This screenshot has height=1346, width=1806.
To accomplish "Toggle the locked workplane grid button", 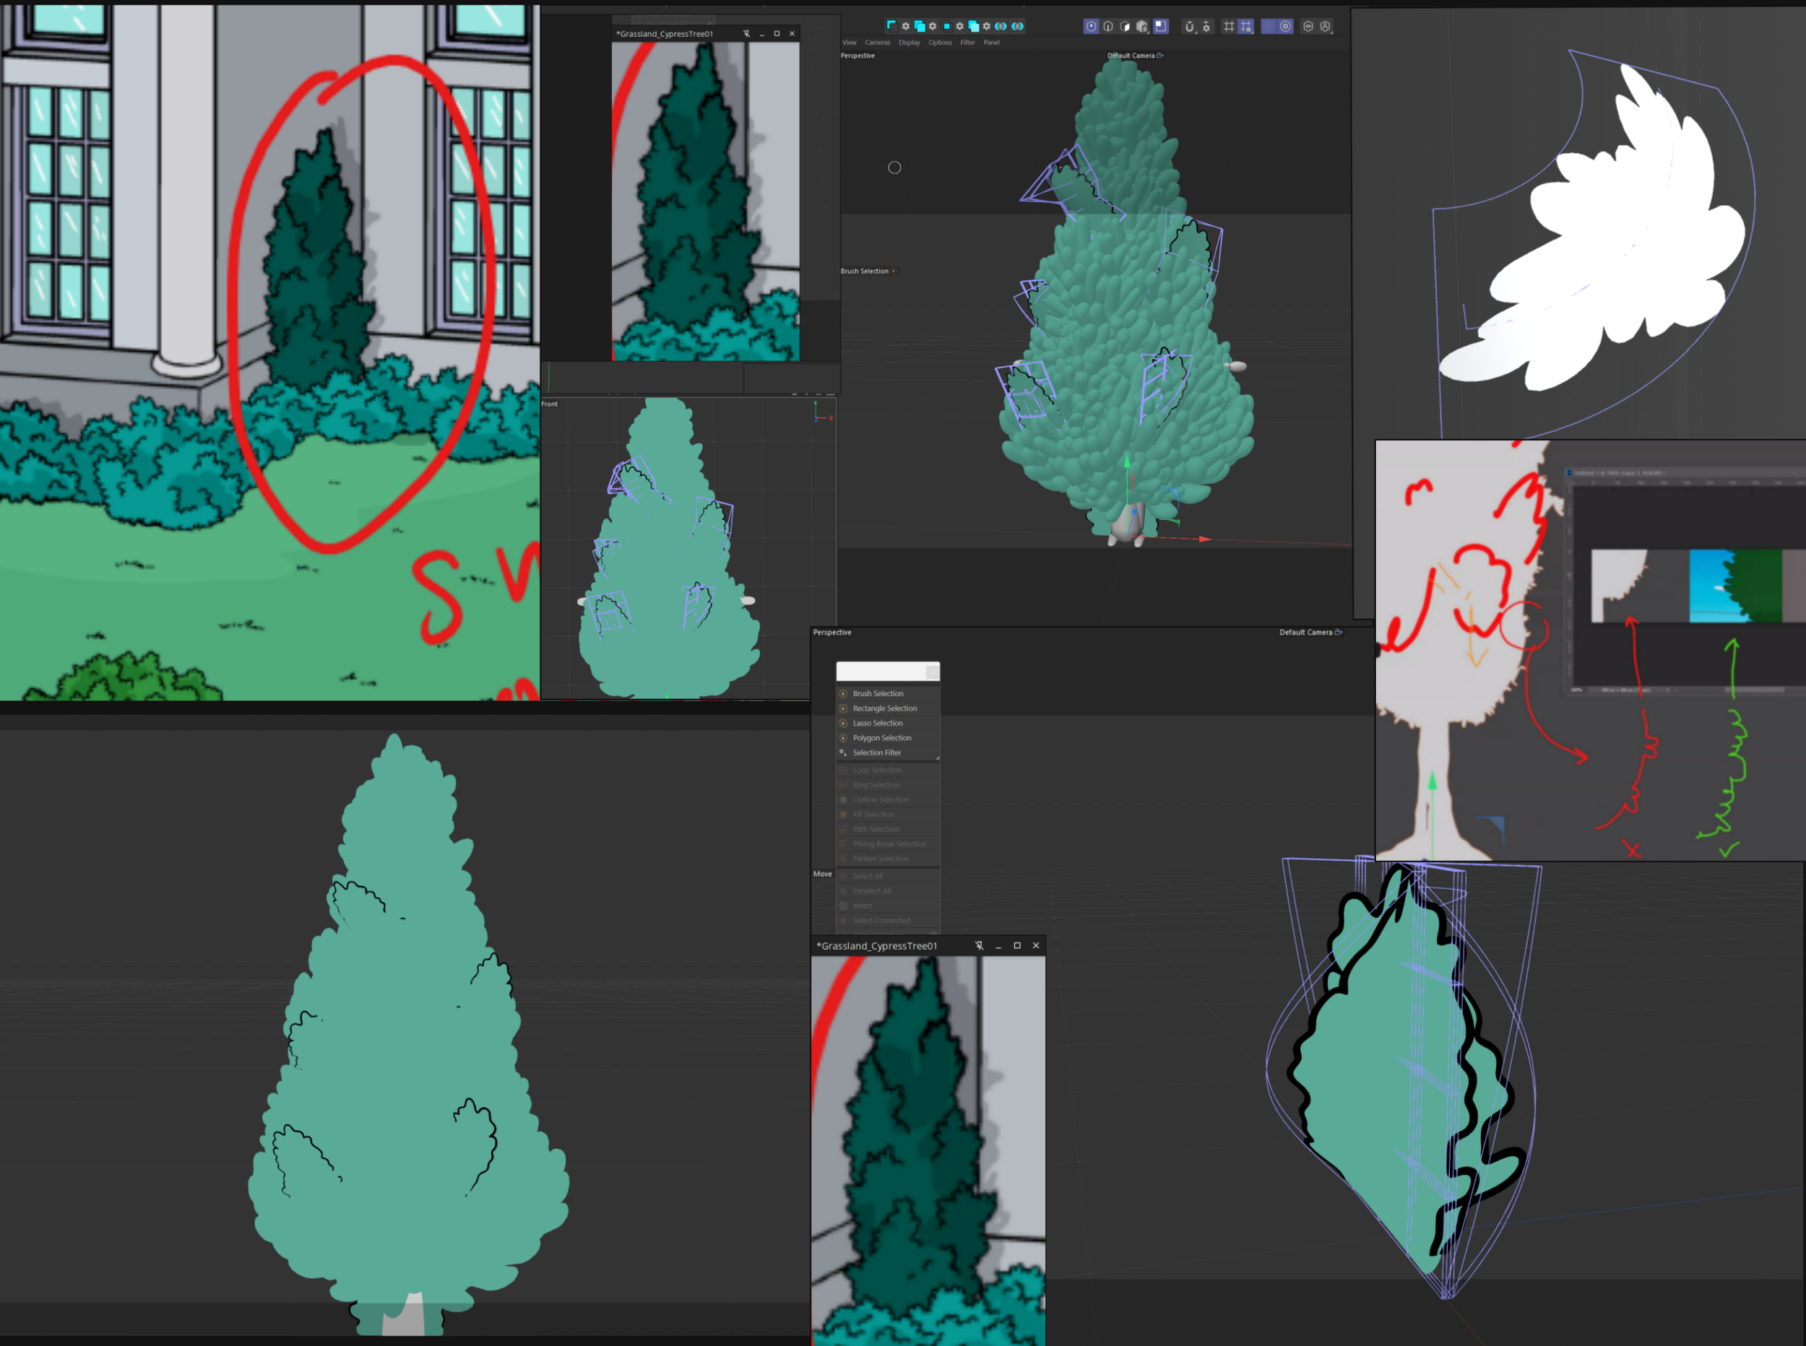I will point(1246,26).
